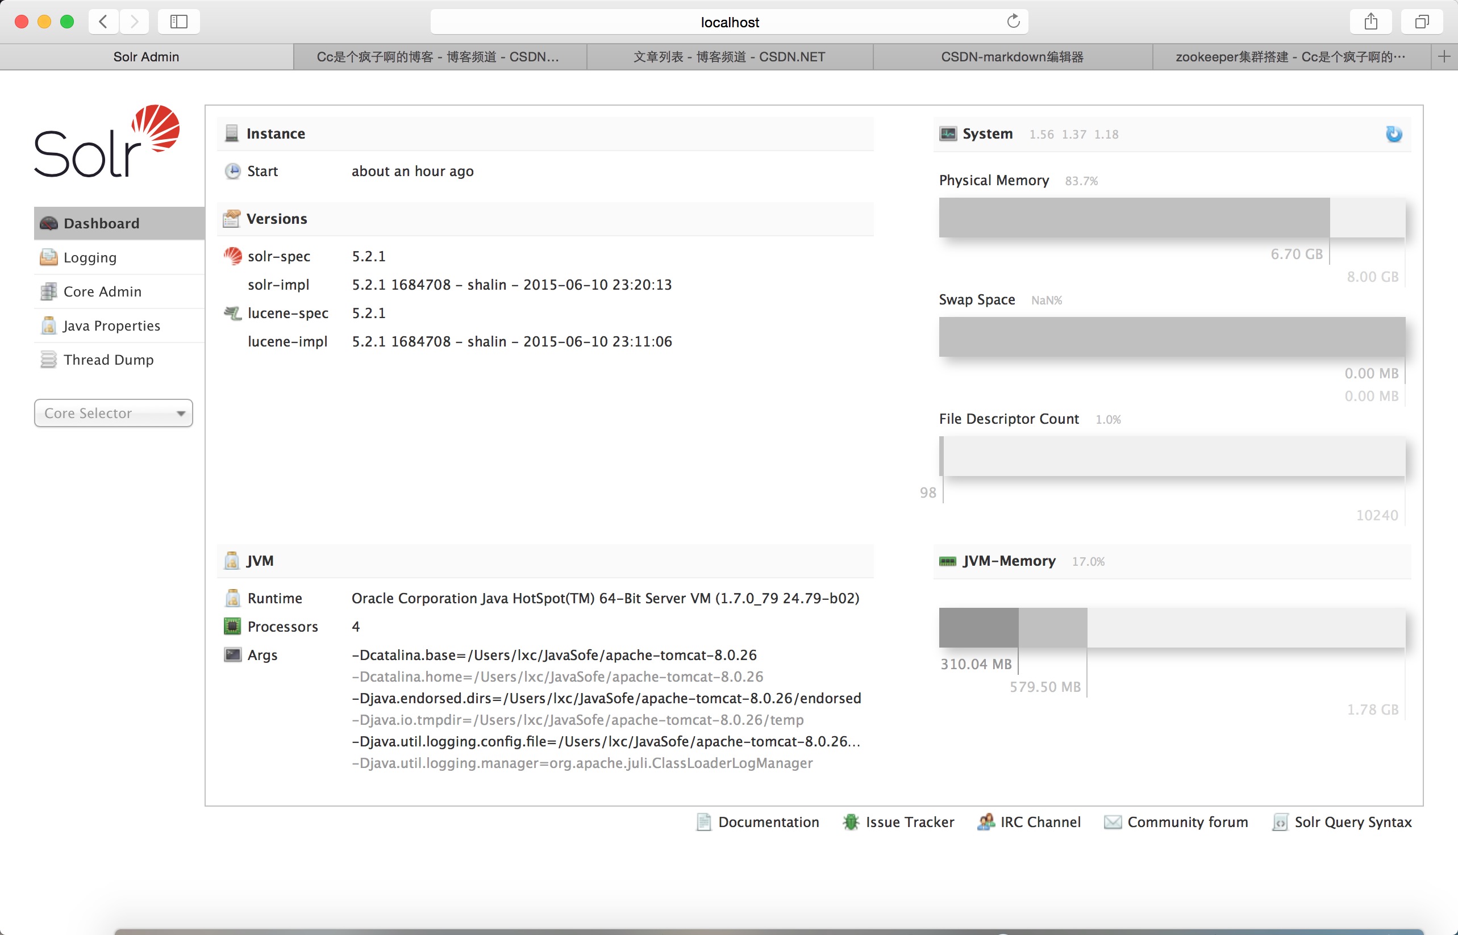
Task: Click the Solr logo
Action: point(107,141)
